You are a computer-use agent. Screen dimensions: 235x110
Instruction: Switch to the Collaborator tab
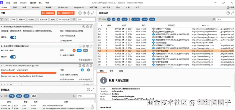point(62,8)
